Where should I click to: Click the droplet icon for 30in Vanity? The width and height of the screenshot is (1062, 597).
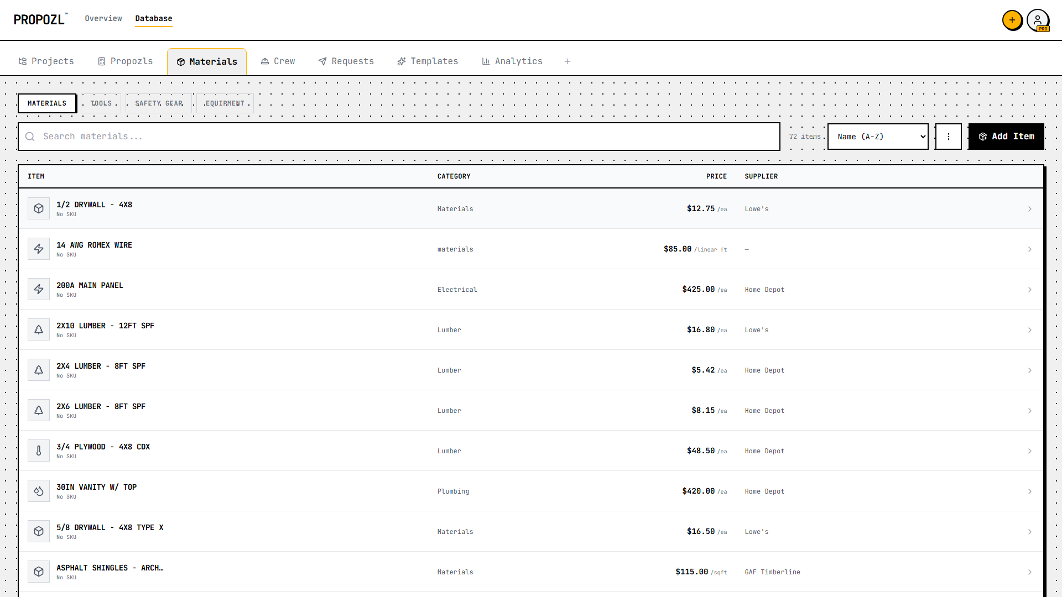[39, 491]
